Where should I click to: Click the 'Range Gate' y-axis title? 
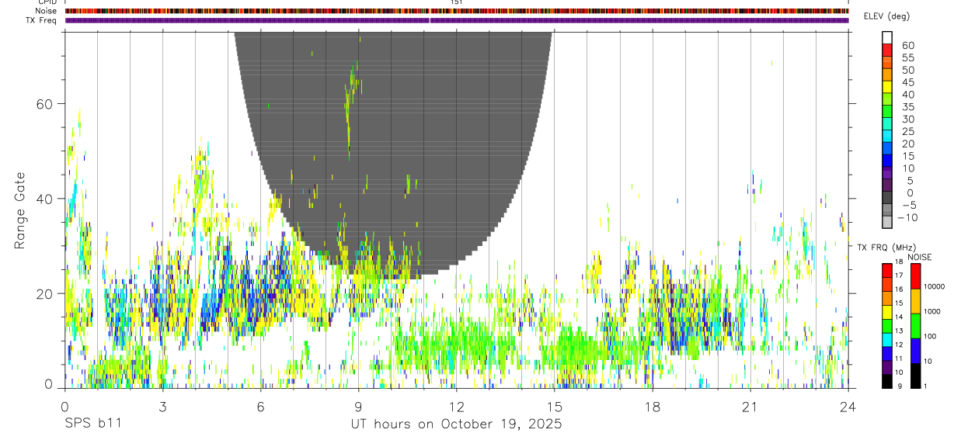pos(21,209)
